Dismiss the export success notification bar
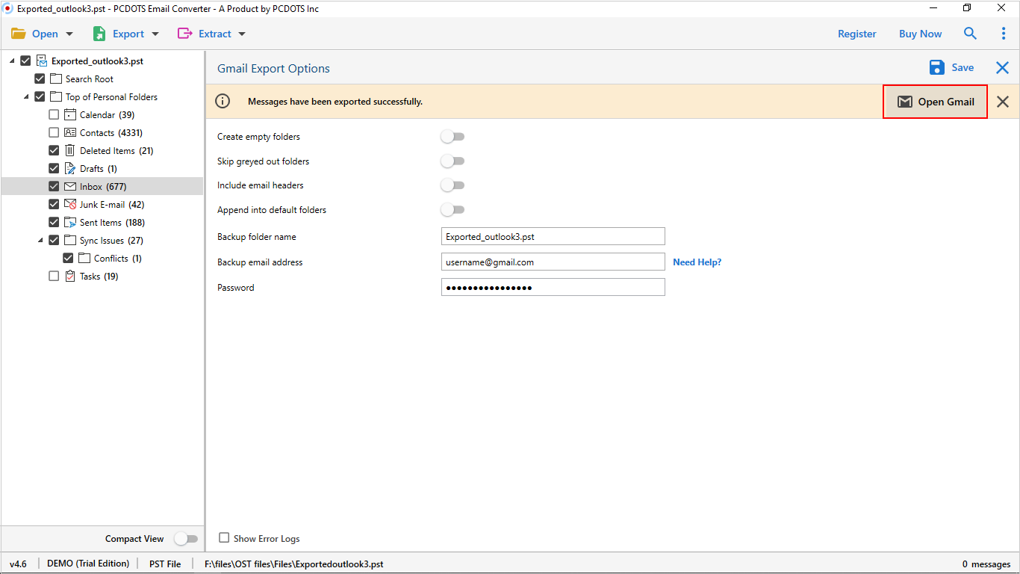 (x=1003, y=102)
